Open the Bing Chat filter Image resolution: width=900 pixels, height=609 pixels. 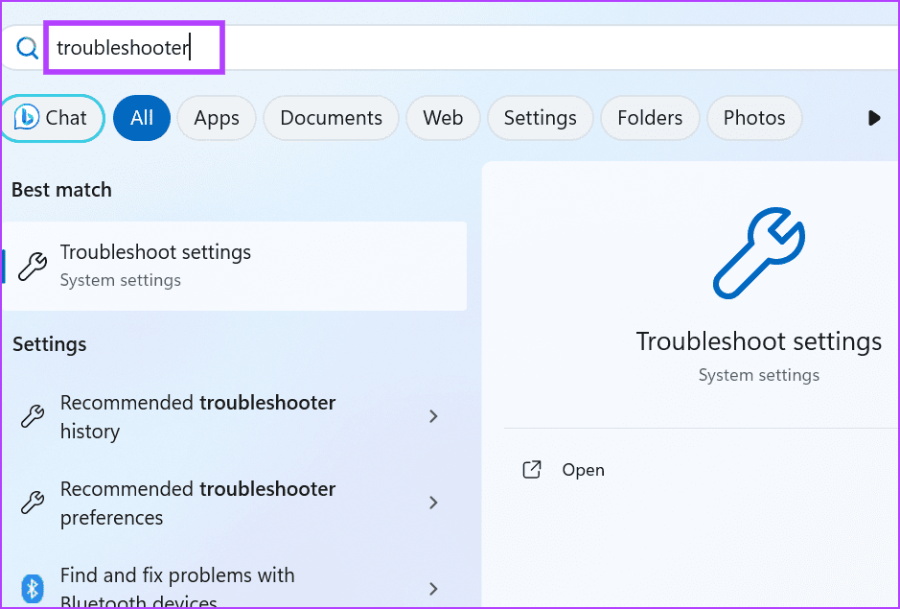pyautogui.click(x=52, y=118)
